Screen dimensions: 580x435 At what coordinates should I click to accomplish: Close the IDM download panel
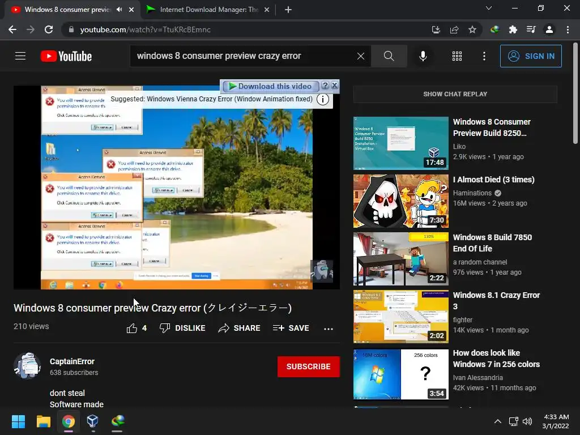click(x=334, y=86)
